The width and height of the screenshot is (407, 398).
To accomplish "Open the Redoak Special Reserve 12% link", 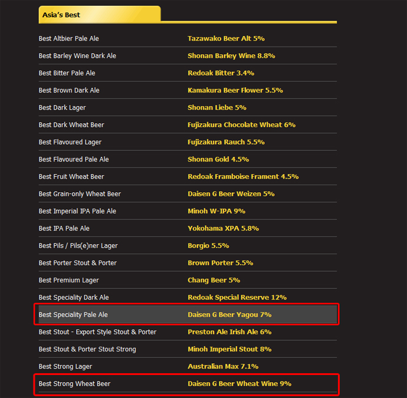I will (237, 297).
